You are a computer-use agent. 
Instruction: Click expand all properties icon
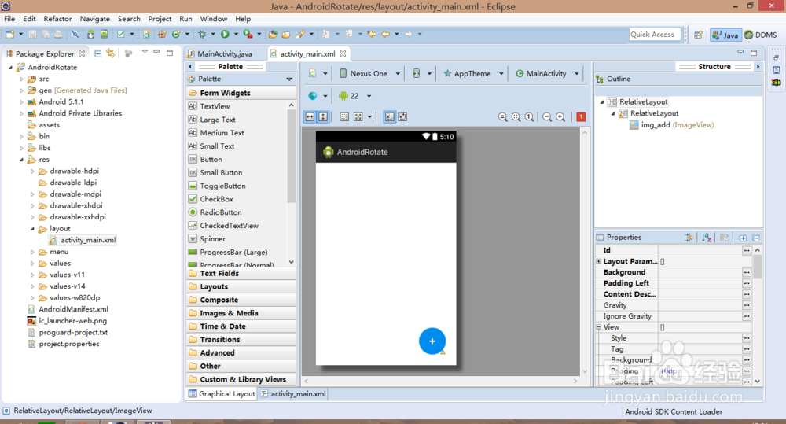click(x=743, y=238)
